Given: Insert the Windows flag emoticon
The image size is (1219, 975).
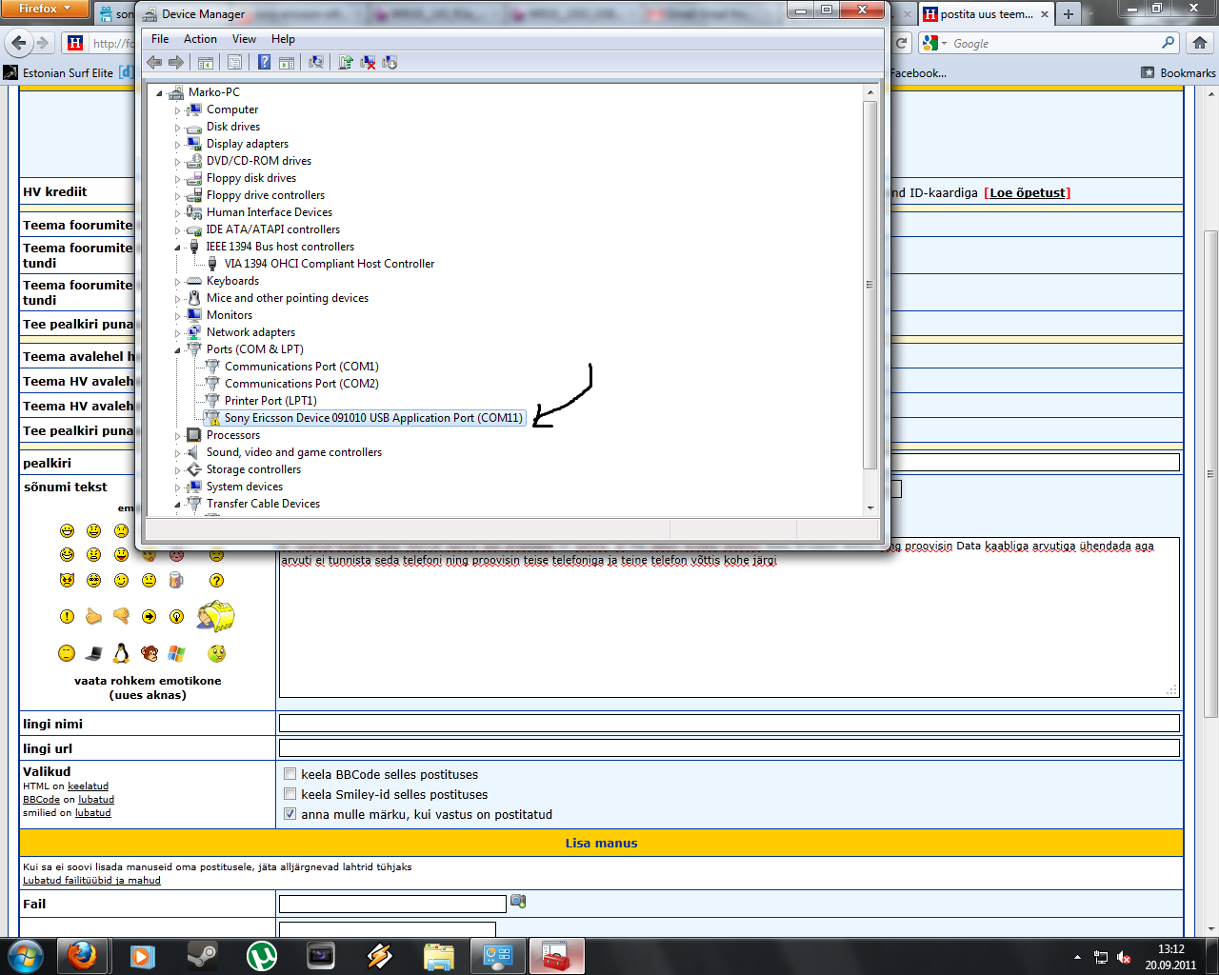Looking at the screenshot, I should click(x=176, y=653).
